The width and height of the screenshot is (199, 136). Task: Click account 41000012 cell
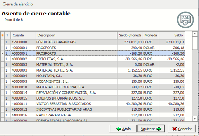tap(23, 109)
